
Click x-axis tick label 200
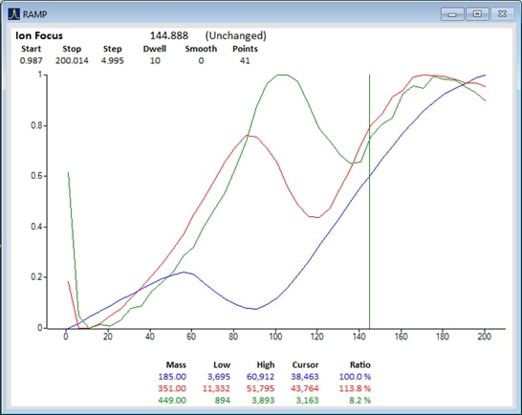click(x=485, y=337)
